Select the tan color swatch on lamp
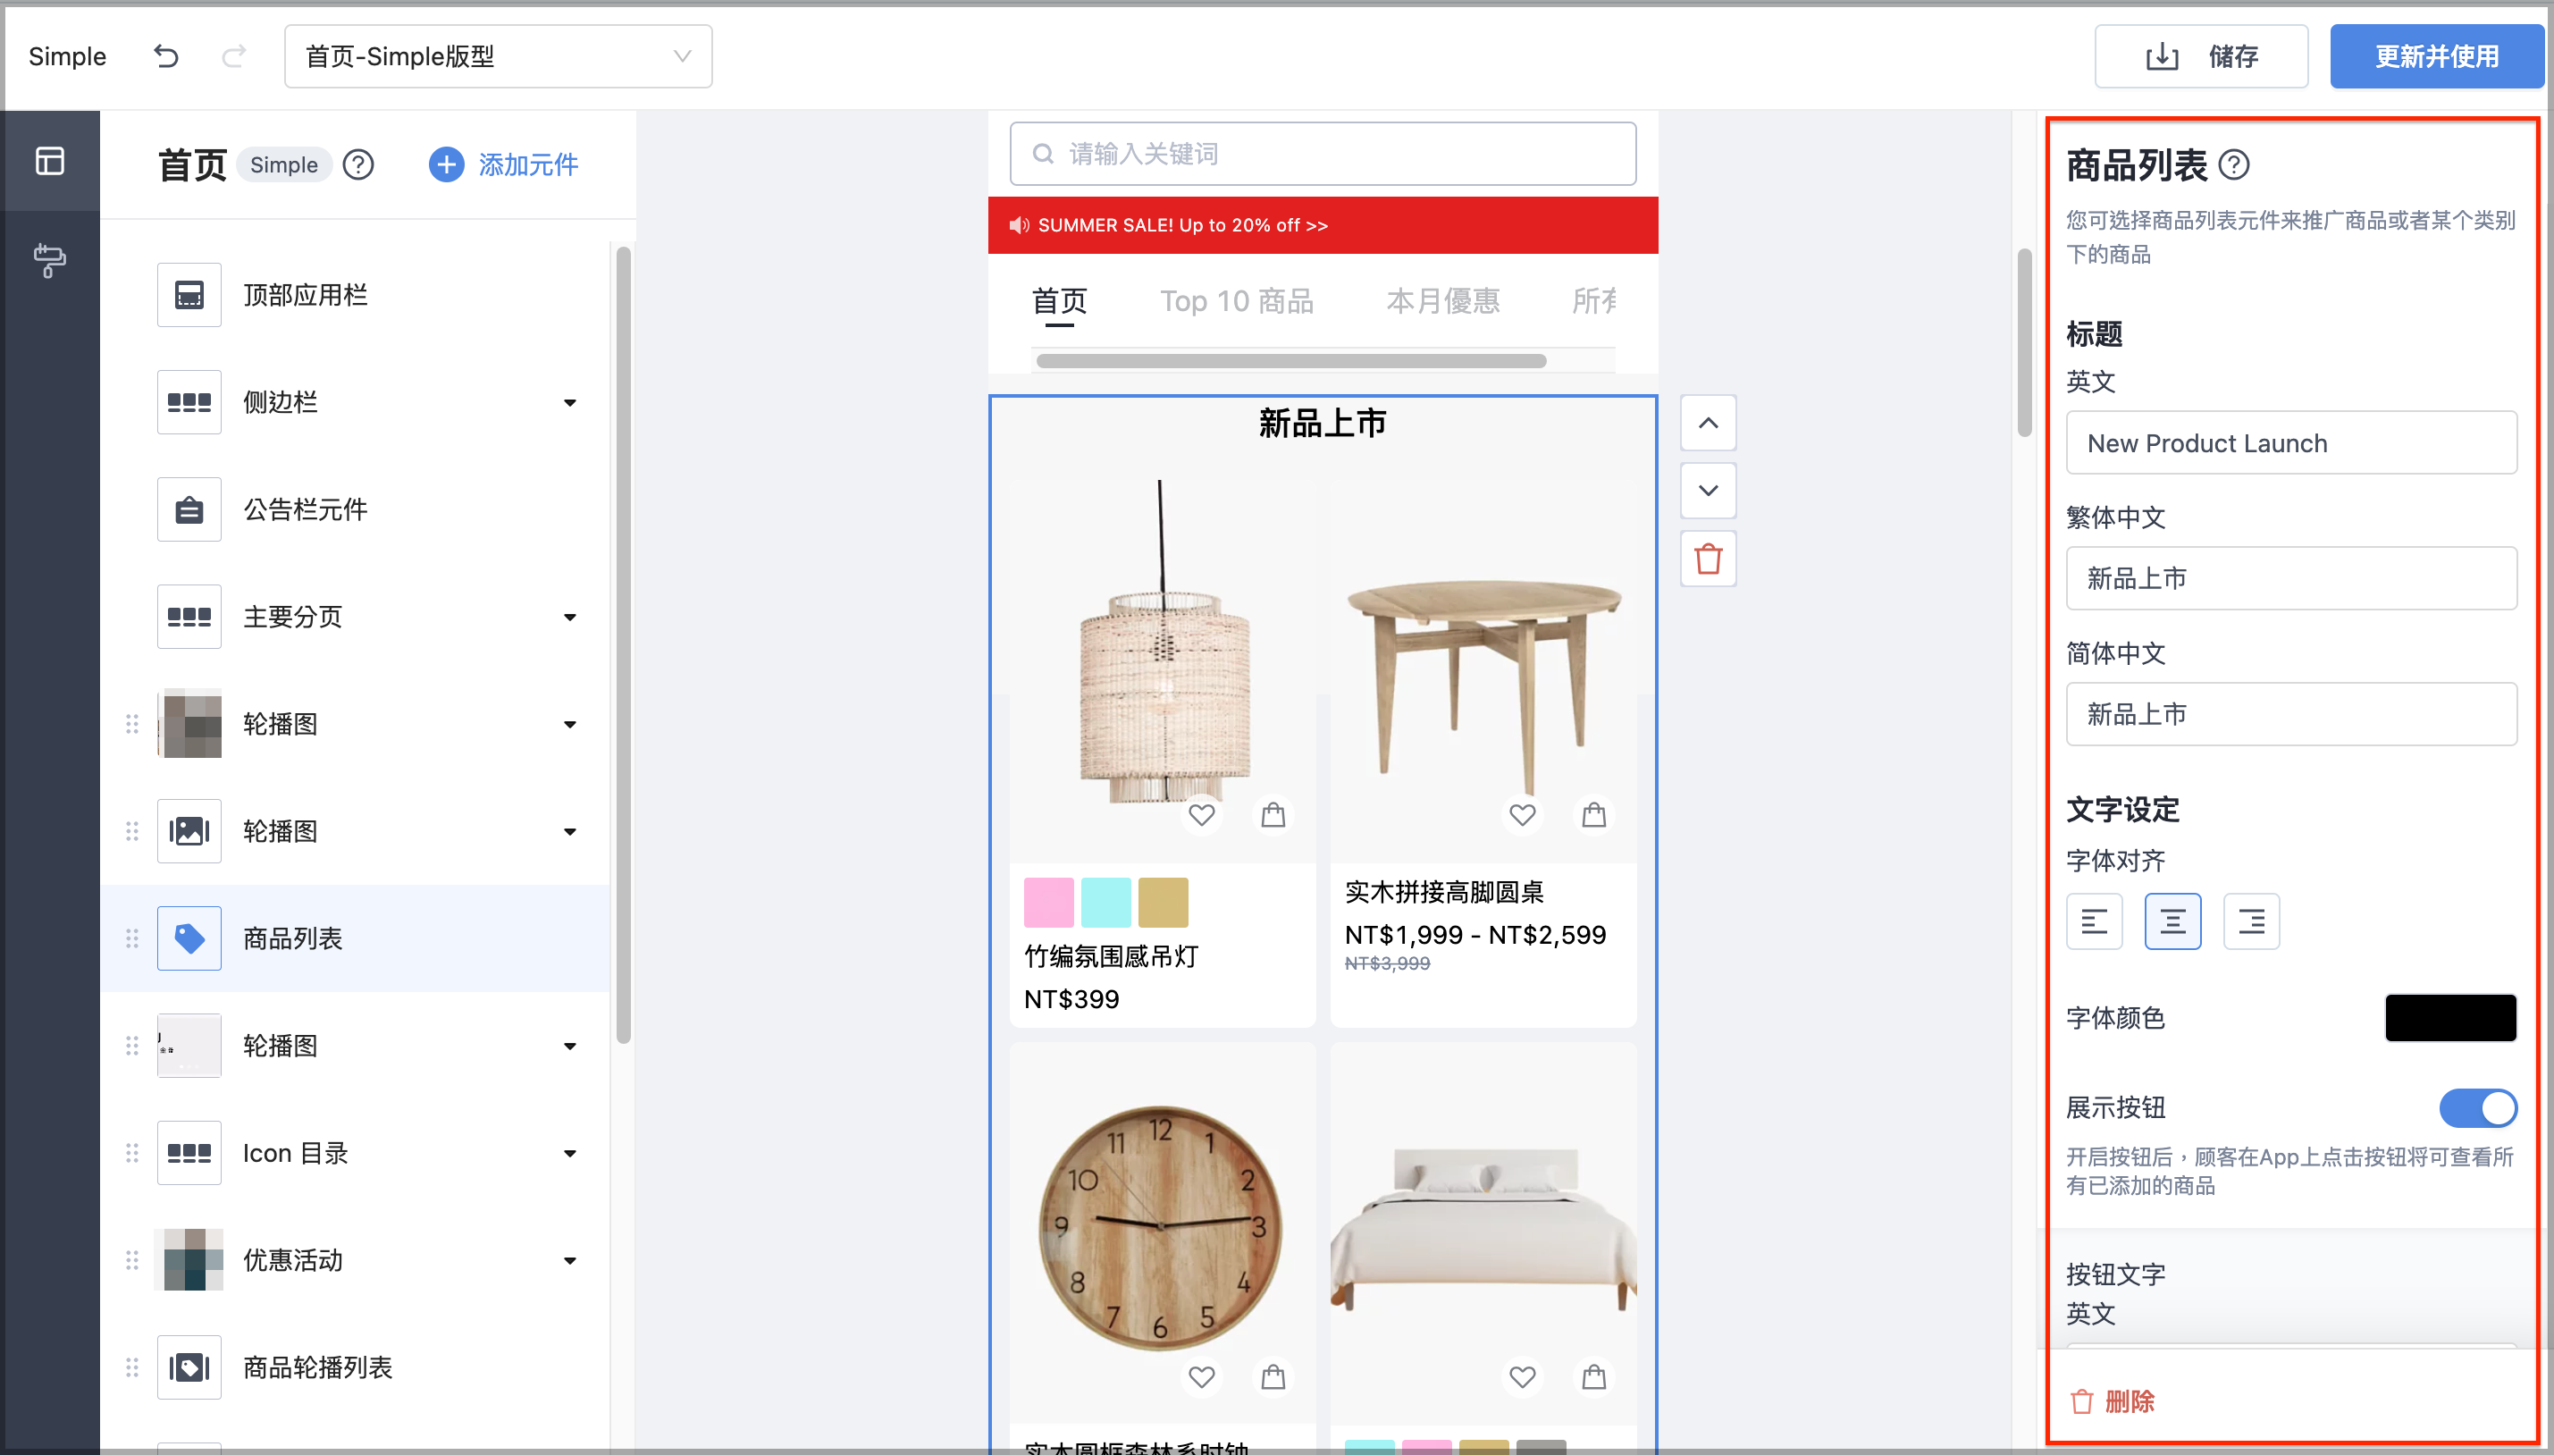 point(1164,903)
